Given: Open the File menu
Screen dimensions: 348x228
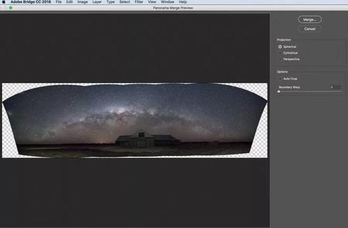Looking at the screenshot, I should [59, 2].
